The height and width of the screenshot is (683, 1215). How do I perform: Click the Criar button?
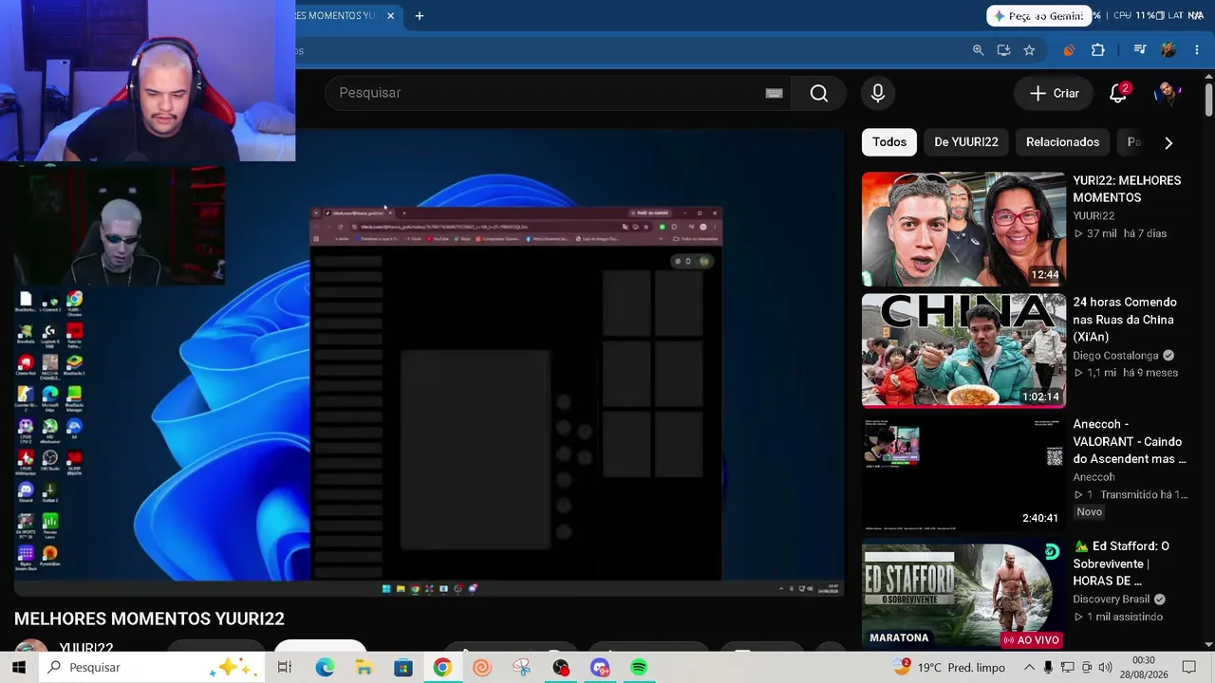(x=1055, y=93)
